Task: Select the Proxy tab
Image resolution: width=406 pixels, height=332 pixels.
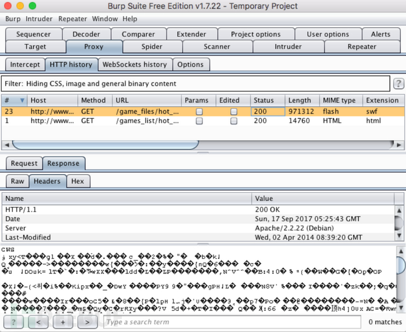Action: pos(94,47)
